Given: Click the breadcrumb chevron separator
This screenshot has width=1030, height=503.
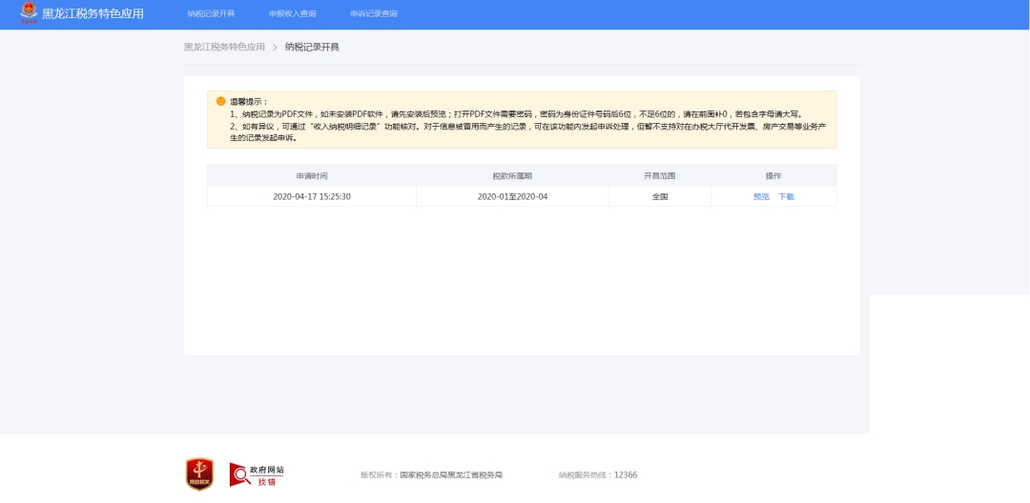Looking at the screenshot, I should coord(276,48).
